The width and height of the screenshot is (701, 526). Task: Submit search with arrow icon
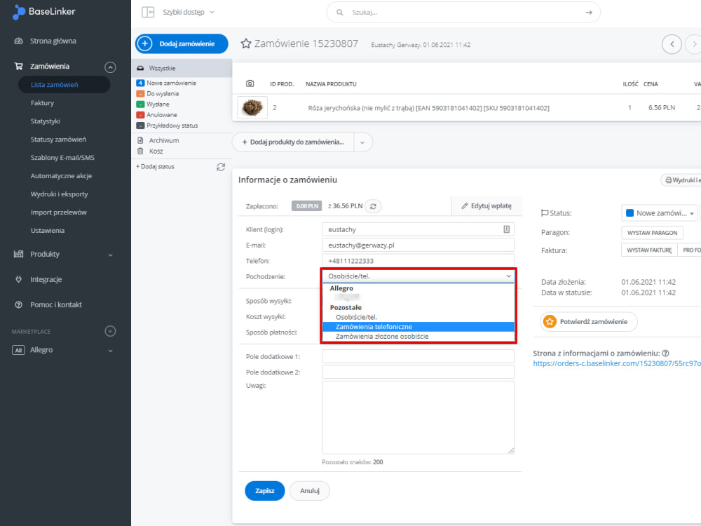coord(589,13)
